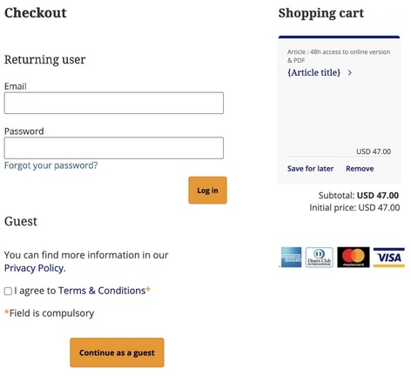Click the Shopping cart heading

click(321, 13)
